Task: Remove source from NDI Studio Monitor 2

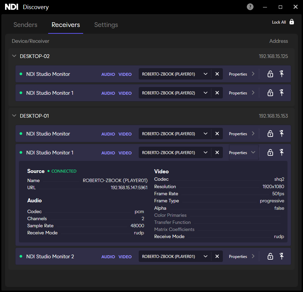Action: (x=217, y=257)
